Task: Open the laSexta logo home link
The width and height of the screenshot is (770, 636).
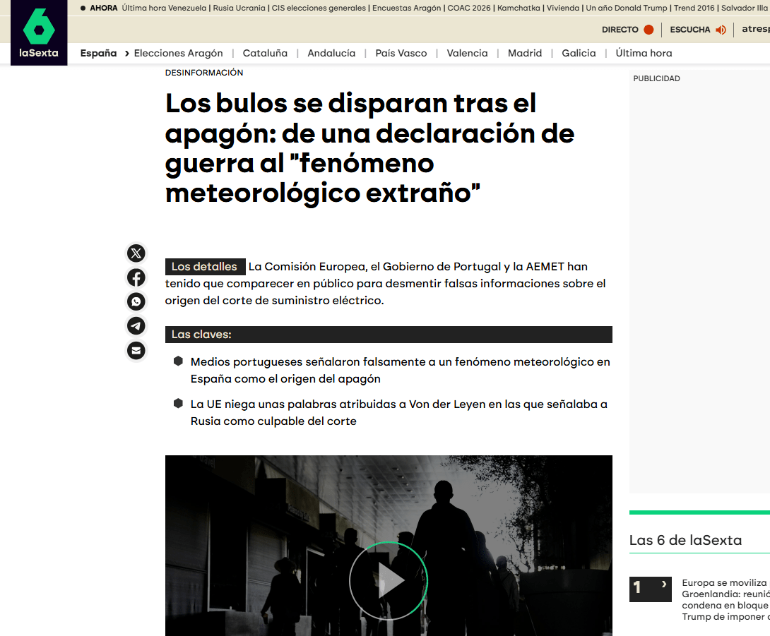Action: tap(39, 32)
